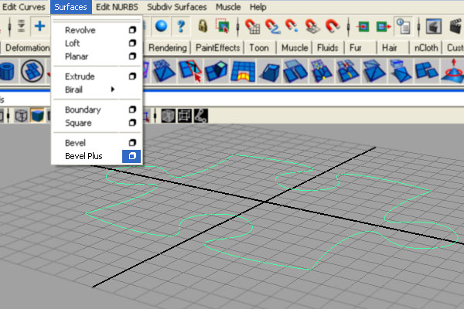The image size is (464, 309).
Task: Switch to the Rendering shelf tab
Action: coord(168,48)
